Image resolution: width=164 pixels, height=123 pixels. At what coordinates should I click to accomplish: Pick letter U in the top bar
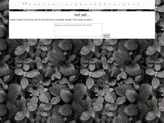114,5
